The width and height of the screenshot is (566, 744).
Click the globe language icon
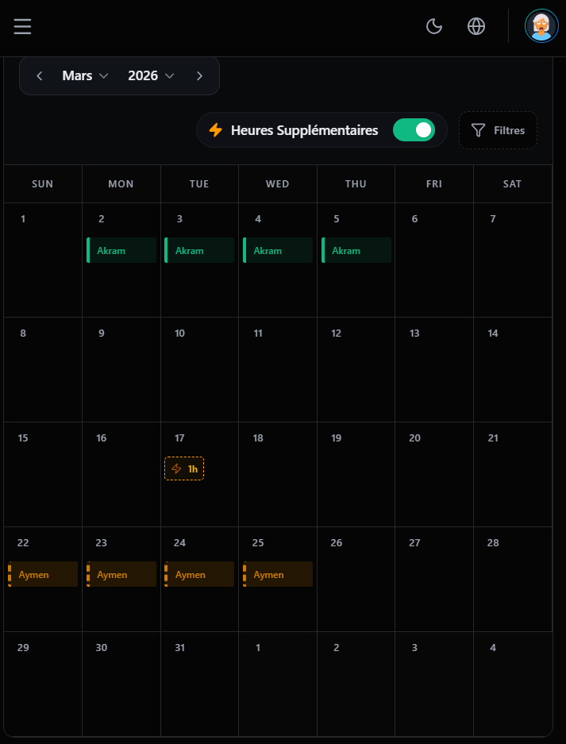[476, 26]
